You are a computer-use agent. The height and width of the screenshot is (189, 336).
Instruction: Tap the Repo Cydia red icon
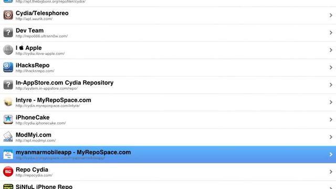coord(8,172)
